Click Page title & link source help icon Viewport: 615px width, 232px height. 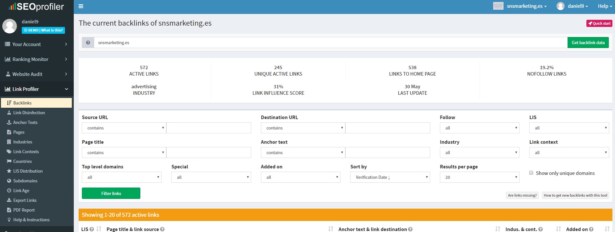[162, 229]
